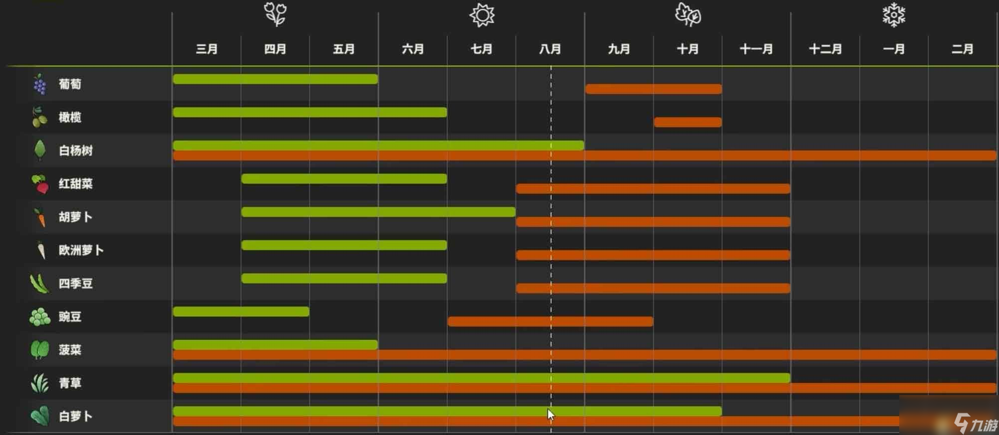The height and width of the screenshot is (435, 999).
Task: Select the 十二月 month column header
Action: point(825,49)
